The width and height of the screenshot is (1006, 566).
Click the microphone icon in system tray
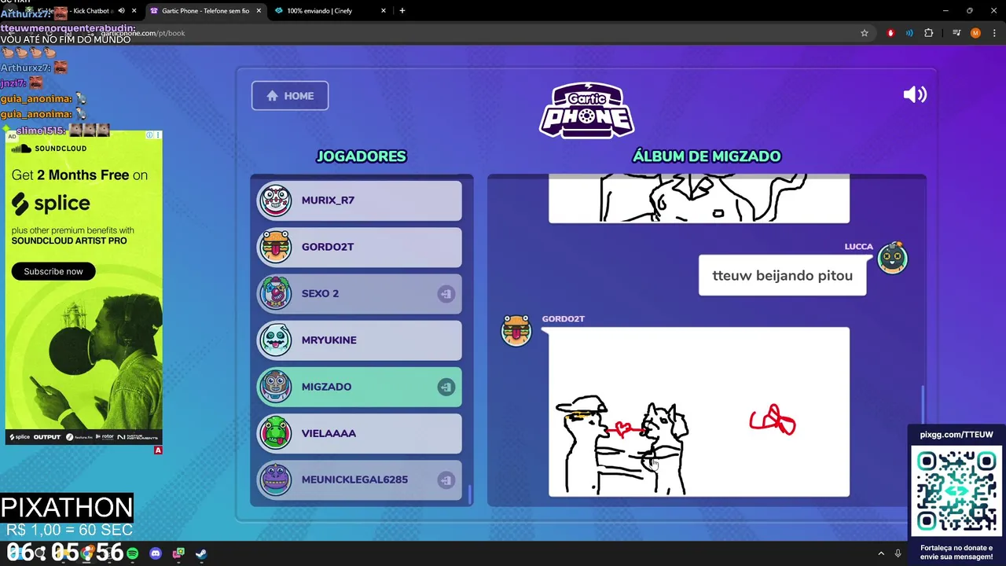click(898, 553)
